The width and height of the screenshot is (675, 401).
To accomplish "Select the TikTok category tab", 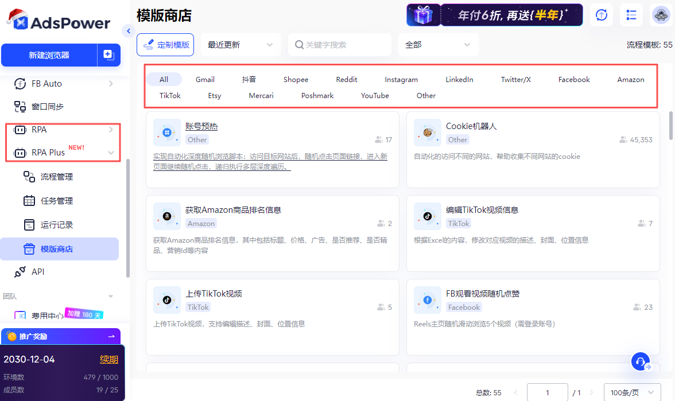I will pyautogui.click(x=170, y=95).
